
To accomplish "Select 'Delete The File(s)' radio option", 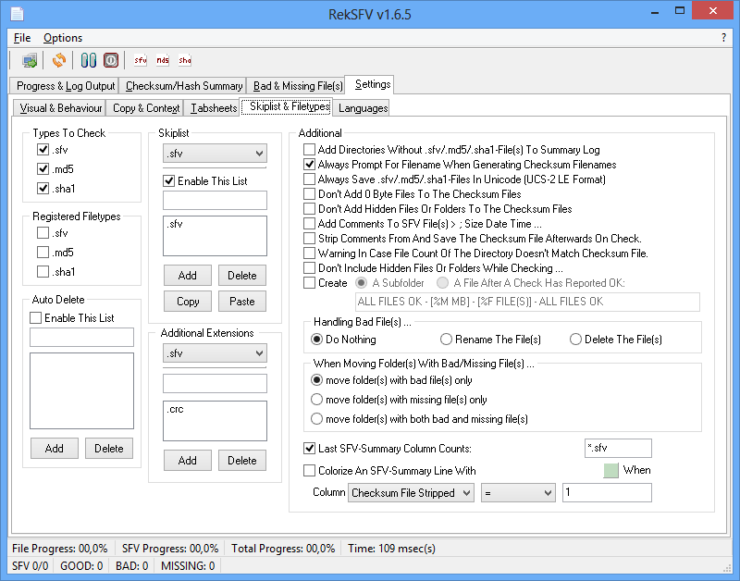I will tap(575, 340).
